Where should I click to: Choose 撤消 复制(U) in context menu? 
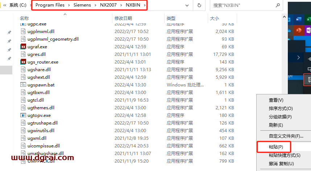(281, 164)
